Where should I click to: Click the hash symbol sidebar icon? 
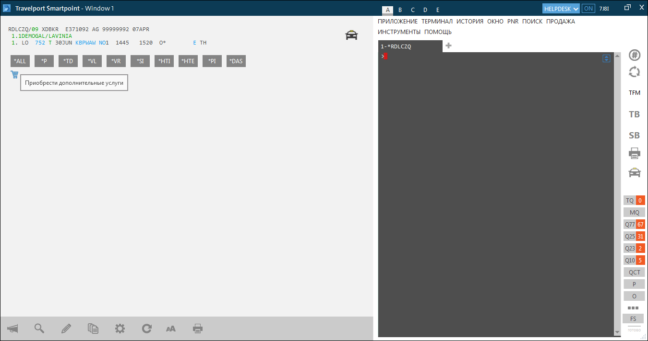(635, 55)
